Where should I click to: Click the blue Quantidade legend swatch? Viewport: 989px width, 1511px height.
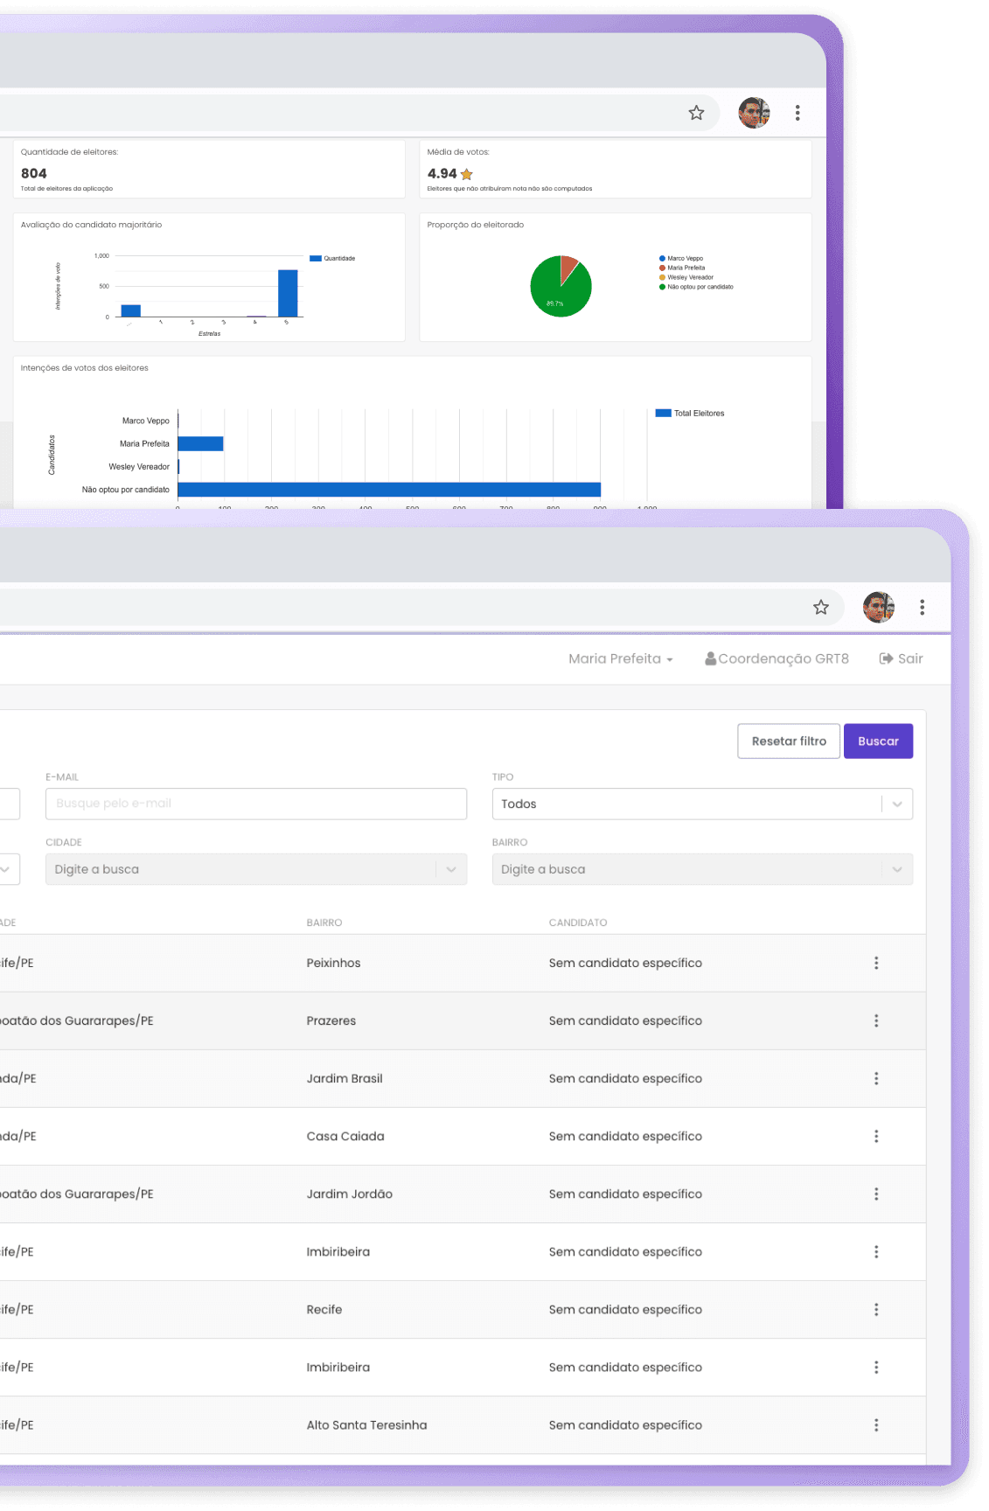click(x=316, y=259)
